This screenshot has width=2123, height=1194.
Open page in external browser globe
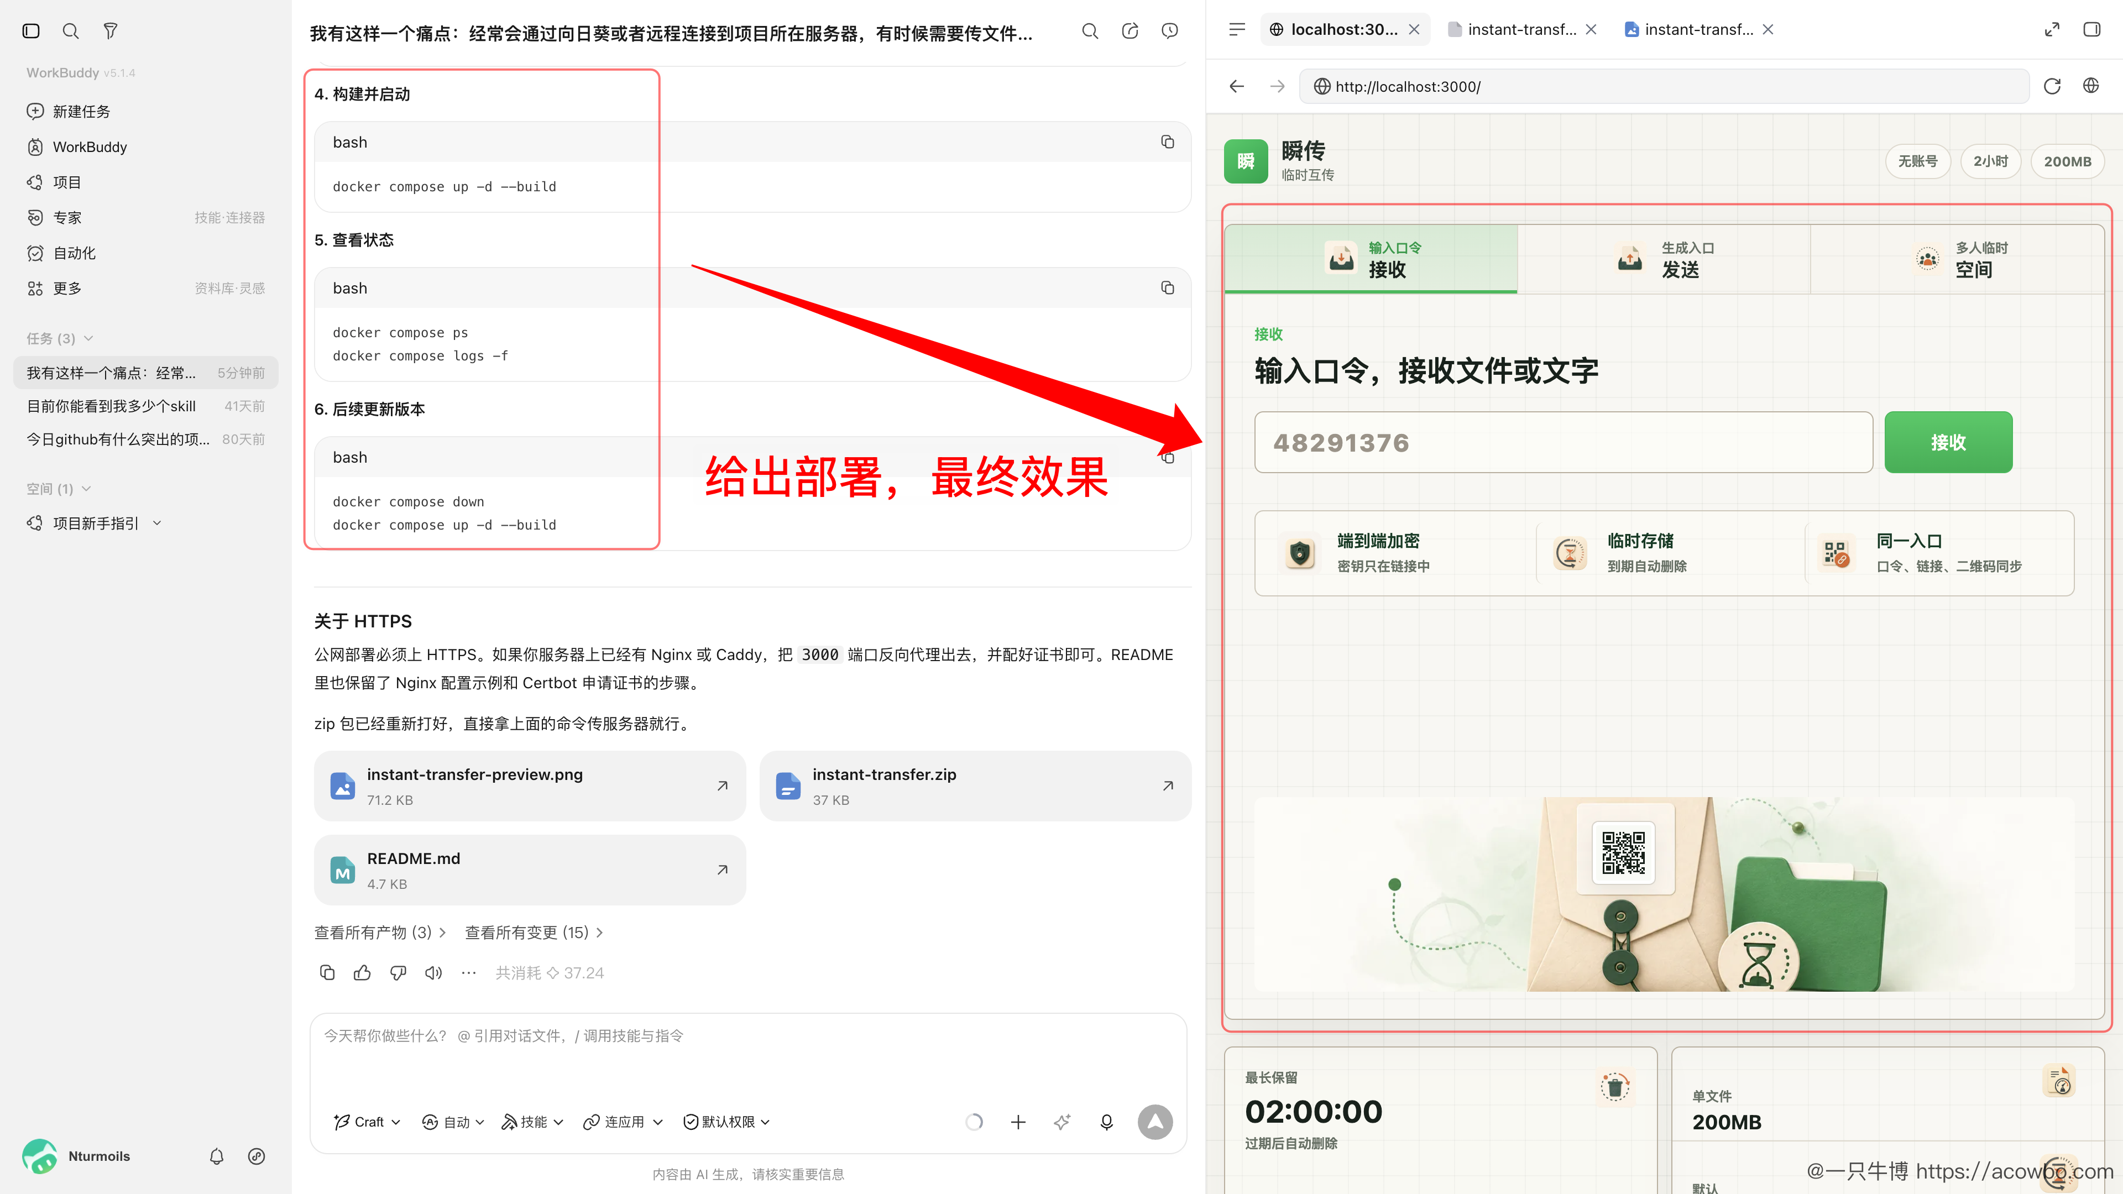[x=2091, y=86]
